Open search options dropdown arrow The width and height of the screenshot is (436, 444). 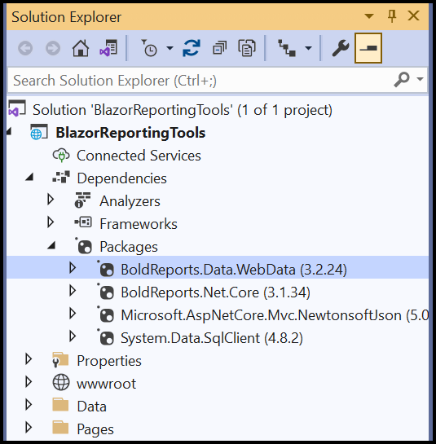tap(420, 79)
